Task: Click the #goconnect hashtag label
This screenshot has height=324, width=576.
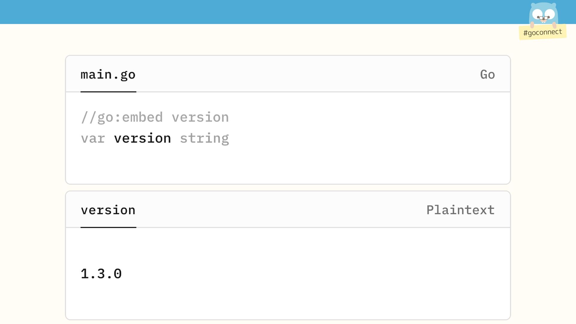Action: point(542,32)
